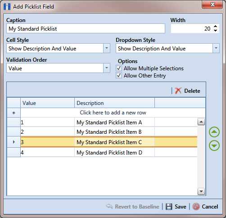Viewport: 226px width, 218px height.
Task: Click the red Cancel circle icon
Action: tap(196, 207)
